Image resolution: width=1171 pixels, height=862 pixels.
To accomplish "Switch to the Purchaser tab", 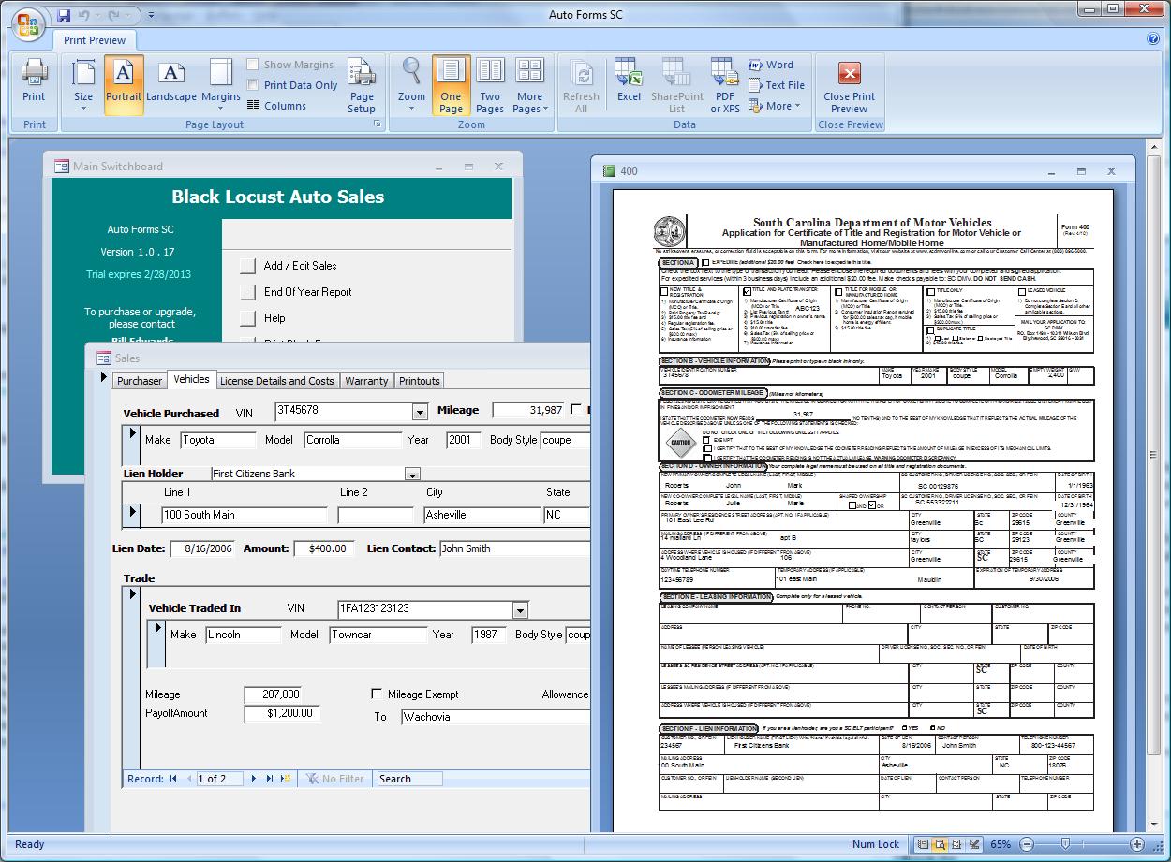I will tap(140, 381).
